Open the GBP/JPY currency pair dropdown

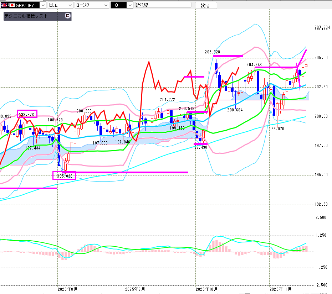pyautogui.click(x=43, y=5)
